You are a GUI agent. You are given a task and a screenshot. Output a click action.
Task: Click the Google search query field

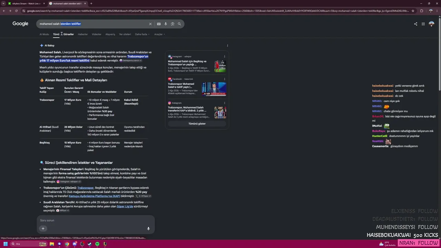[93, 24]
